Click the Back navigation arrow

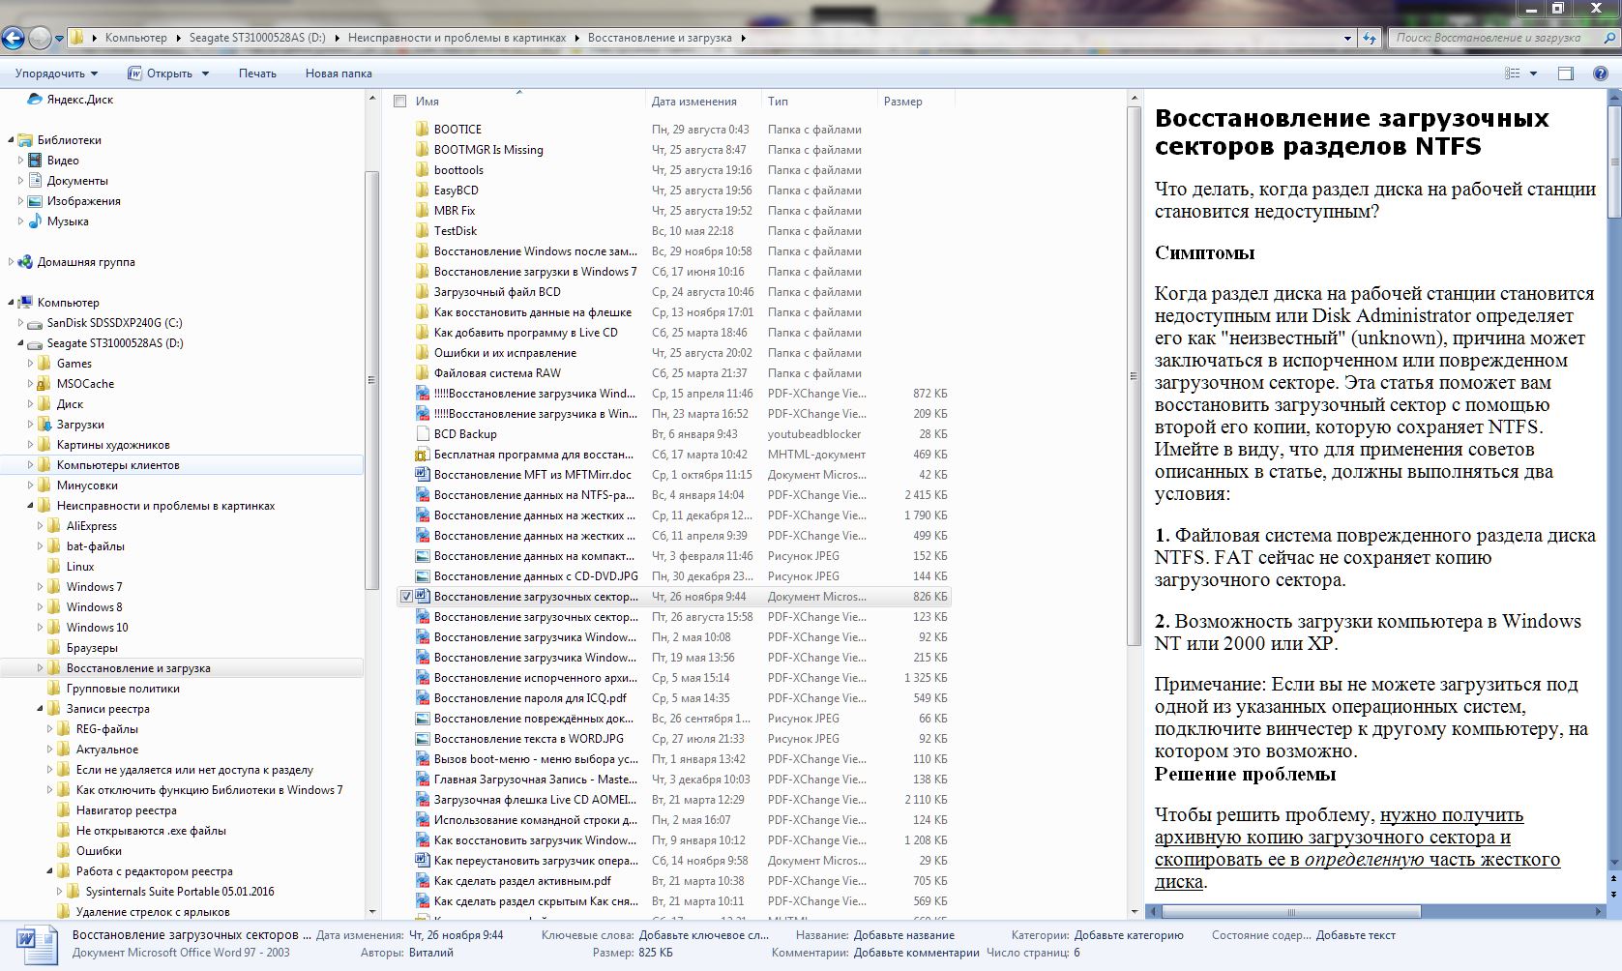click(x=14, y=39)
